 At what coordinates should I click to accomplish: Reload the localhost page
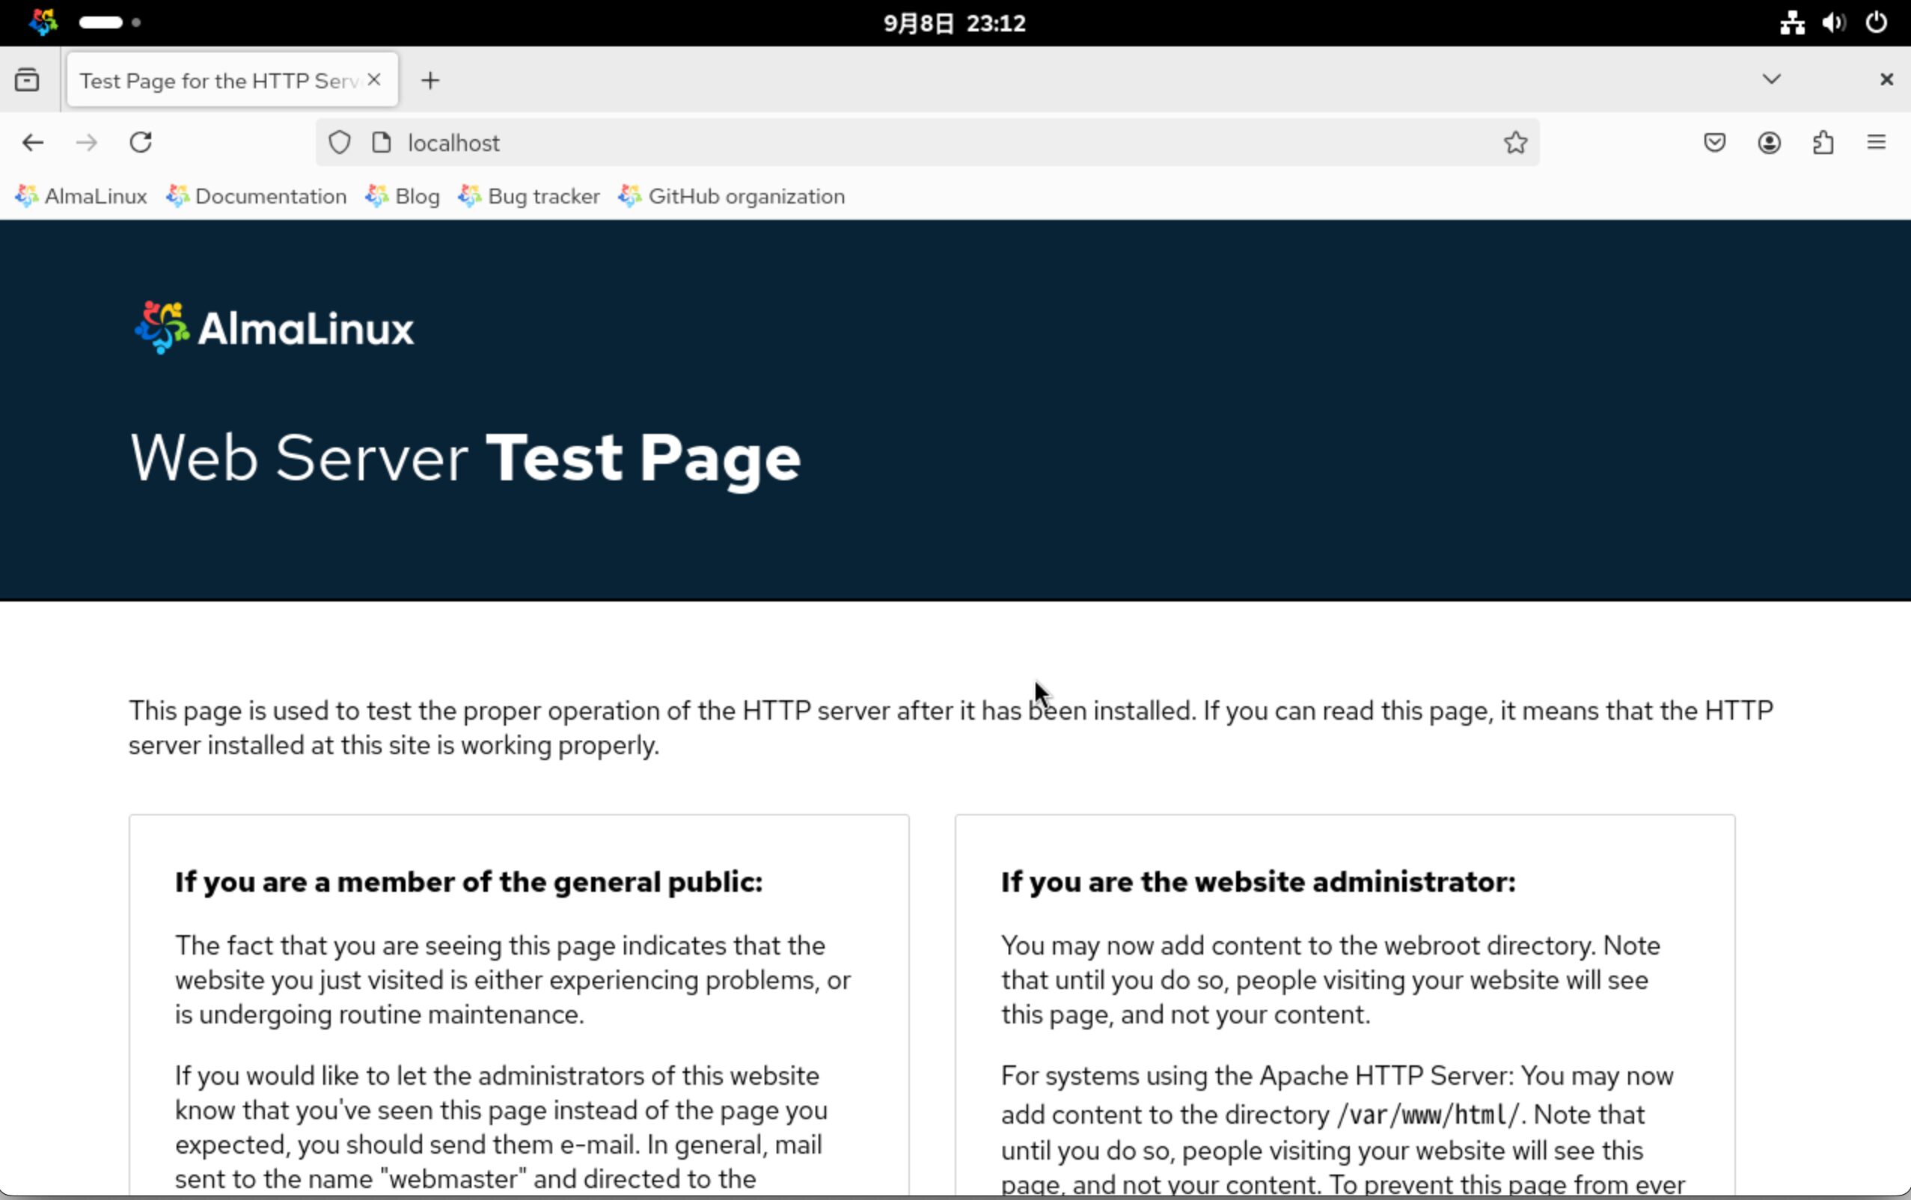coord(141,143)
